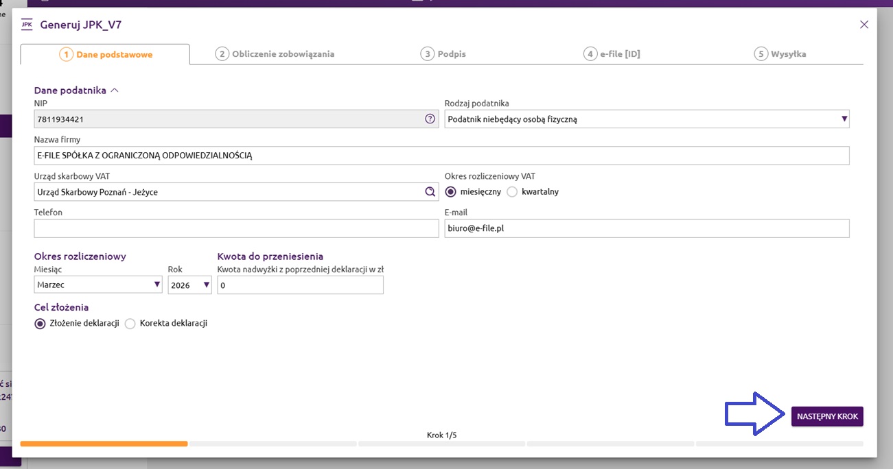Close the Generuj JPK_V7 dialog

tap(864, 25)
